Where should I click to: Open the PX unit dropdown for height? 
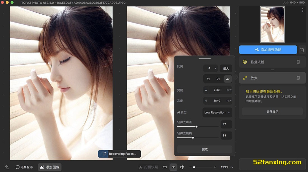coord(229,101)
